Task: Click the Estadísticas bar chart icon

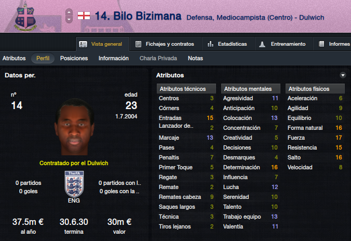Action: click(x=210, y=44)
